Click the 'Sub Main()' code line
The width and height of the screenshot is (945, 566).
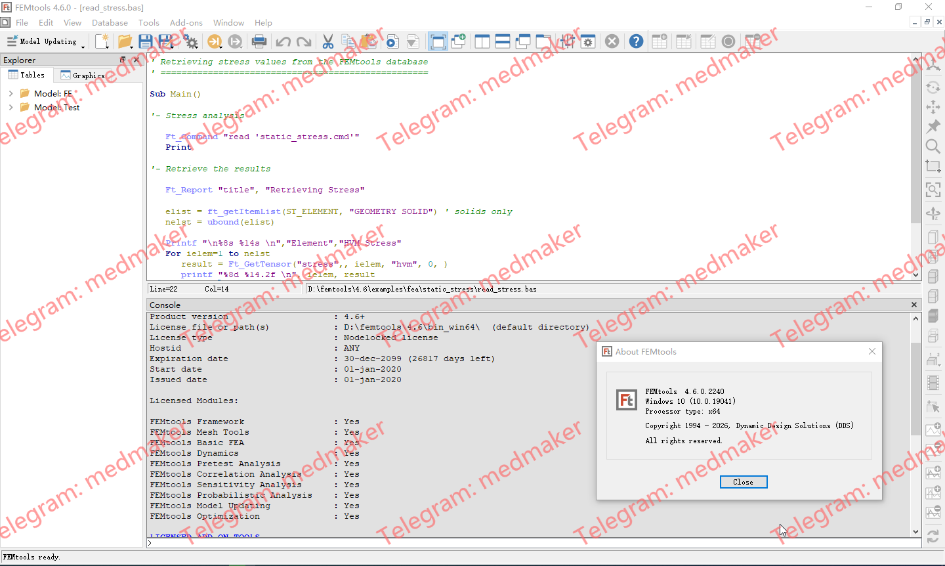point(175,94)
